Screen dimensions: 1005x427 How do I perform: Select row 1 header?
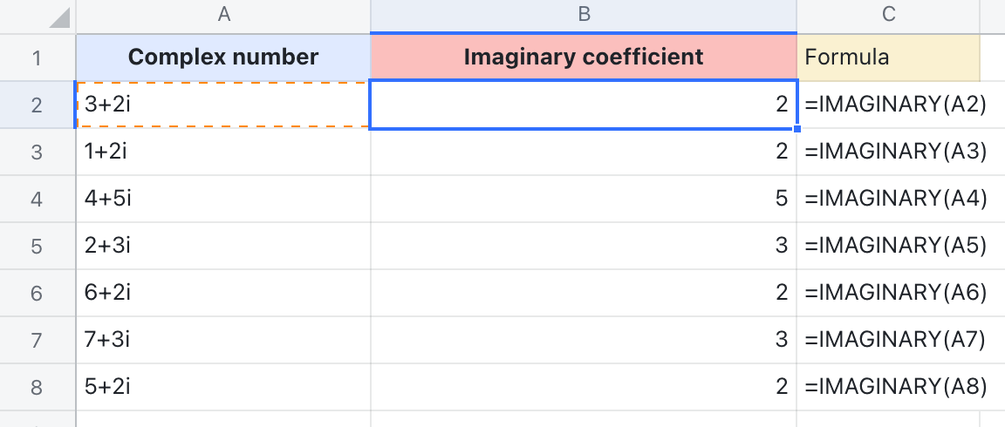[x=37, y=58]
